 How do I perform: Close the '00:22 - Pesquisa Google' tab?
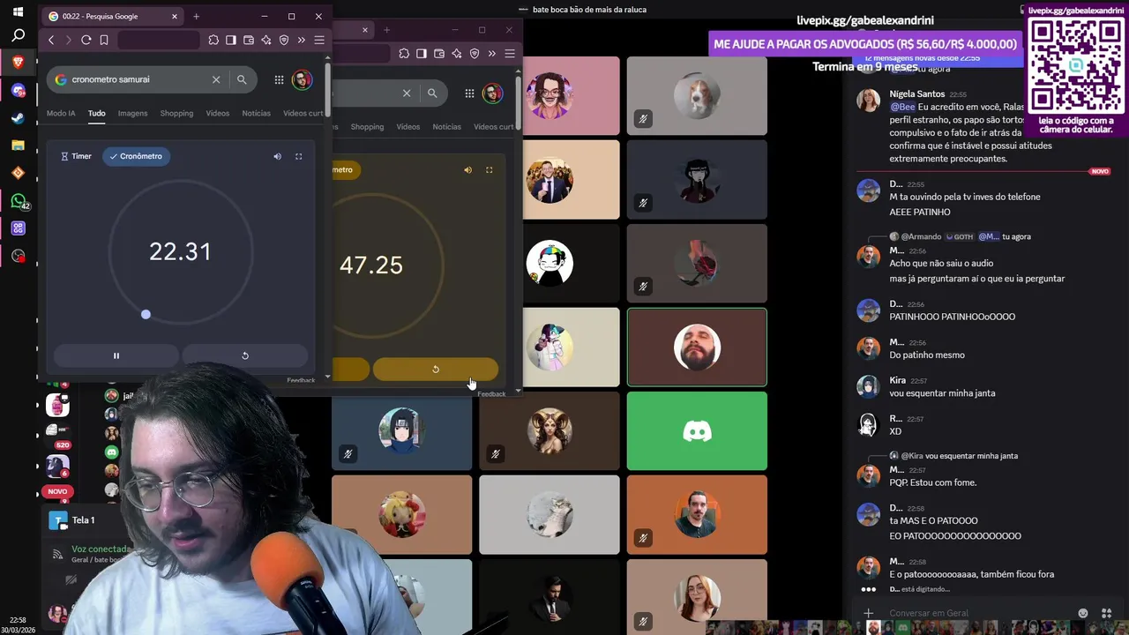[x=175, y=16]
